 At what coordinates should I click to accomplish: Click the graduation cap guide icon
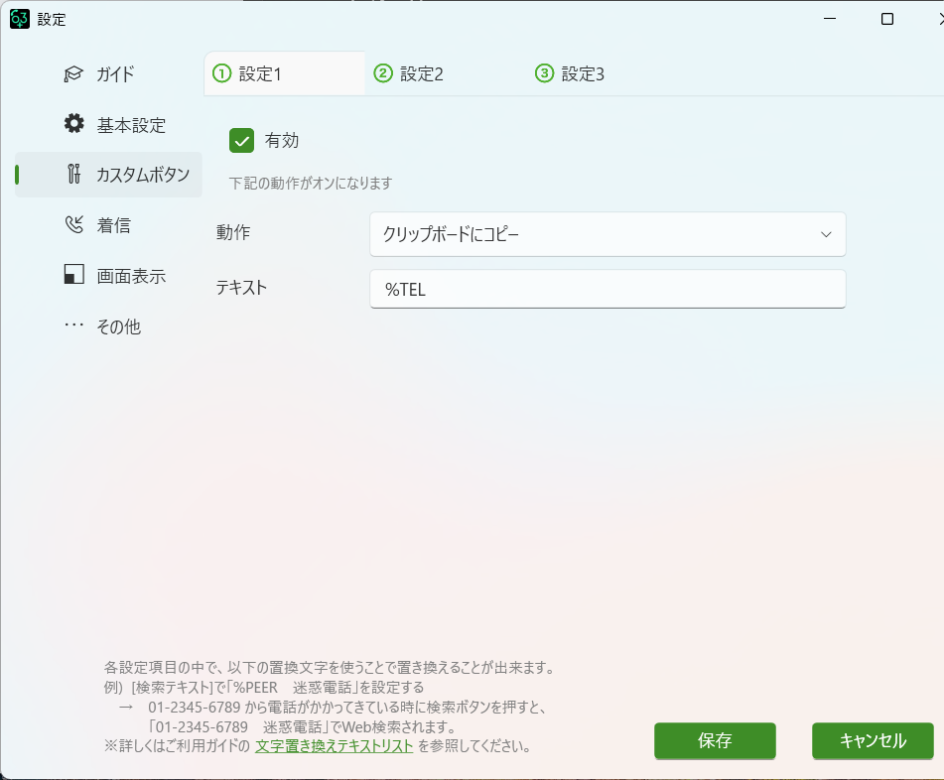point(73,74)
